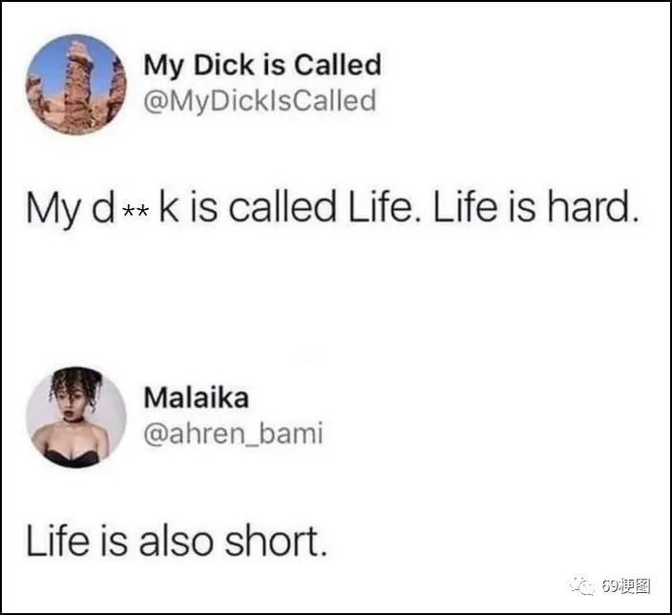Open the Malaika display name
672x615 pixels.
pyautogui.click(x=197, y=397)
